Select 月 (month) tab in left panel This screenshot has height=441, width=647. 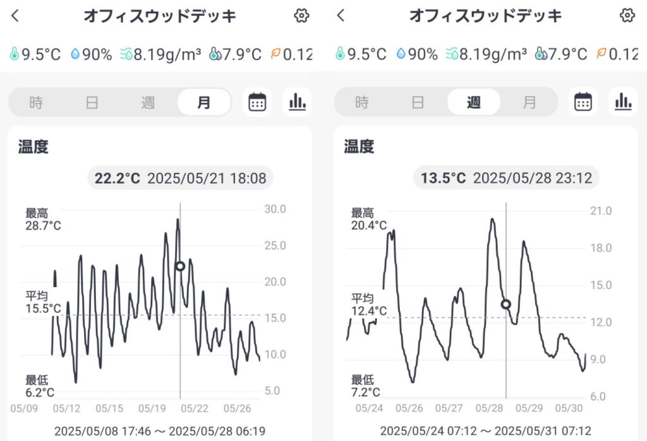pyautogui.click(x=203, y=102)
